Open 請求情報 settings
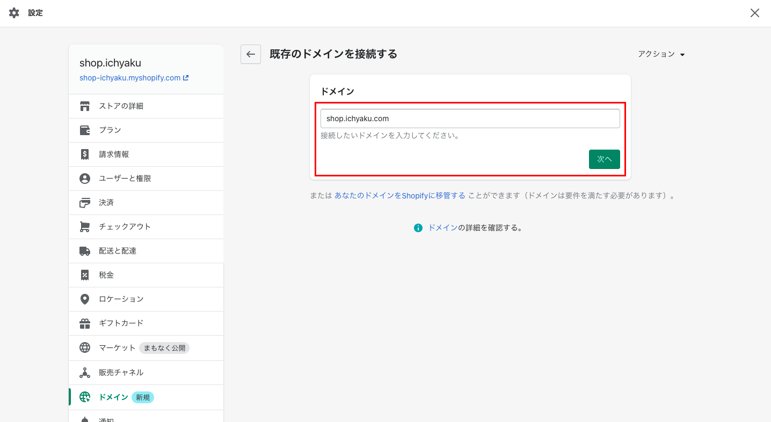771x422 pixels. (x=146, y=154)
